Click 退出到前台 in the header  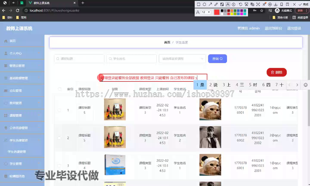click(273, 28)
